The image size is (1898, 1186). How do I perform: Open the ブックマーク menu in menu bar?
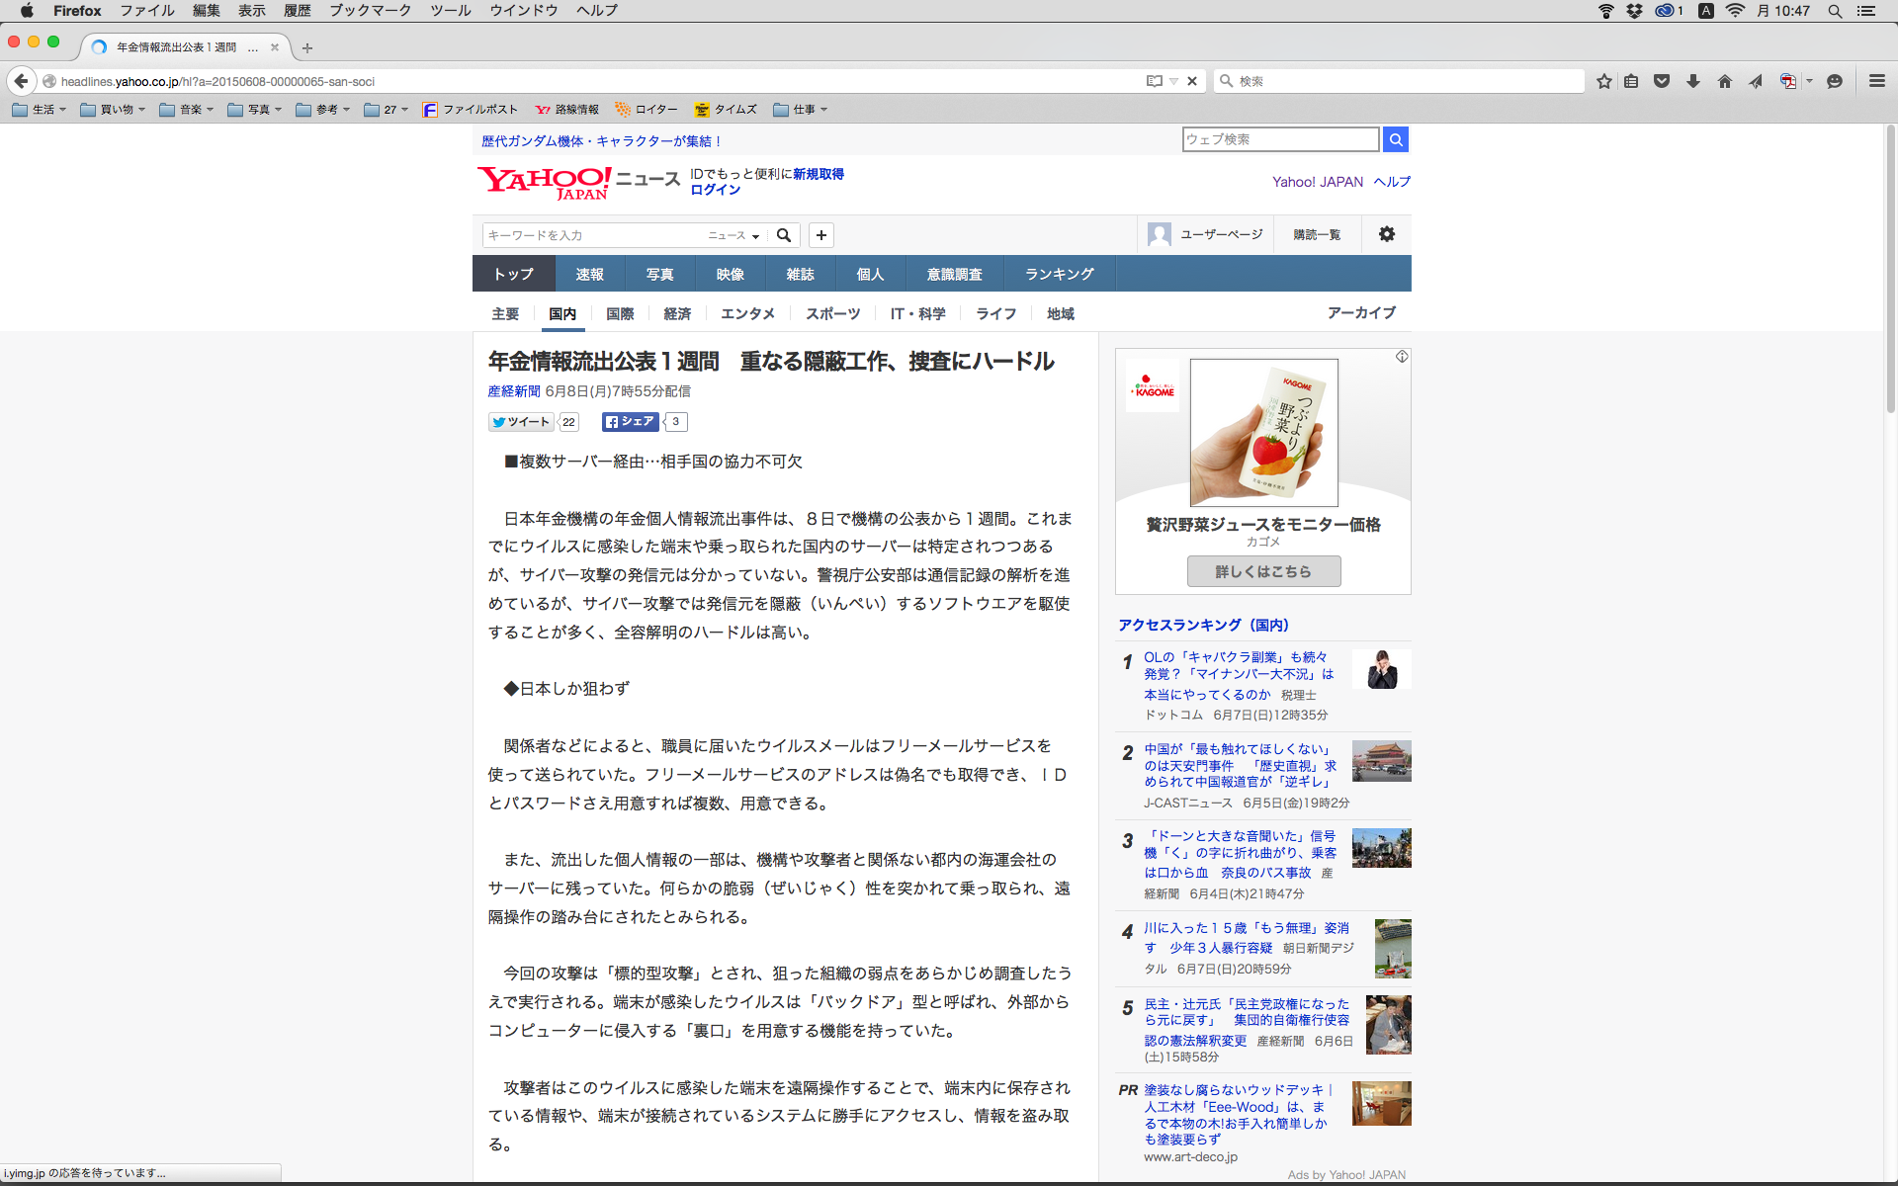[x=370, y=11]
